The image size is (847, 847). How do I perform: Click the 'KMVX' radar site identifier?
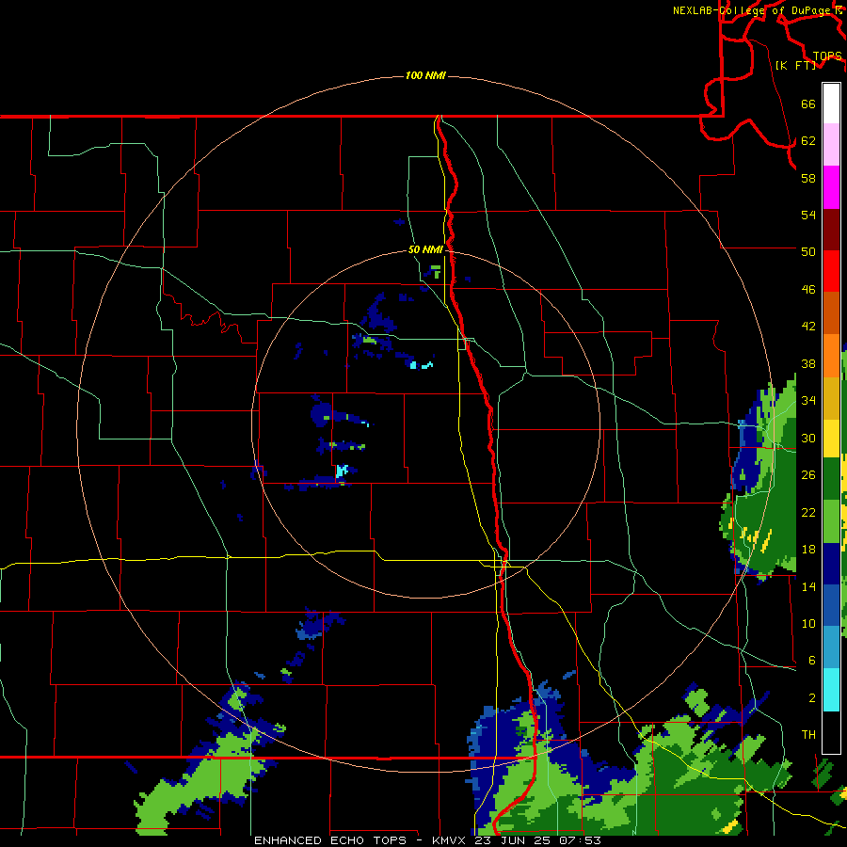[451, 840]
